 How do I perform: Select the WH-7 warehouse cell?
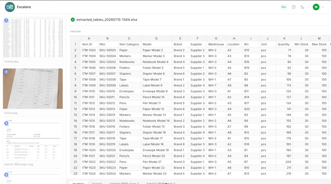point(216,85)
